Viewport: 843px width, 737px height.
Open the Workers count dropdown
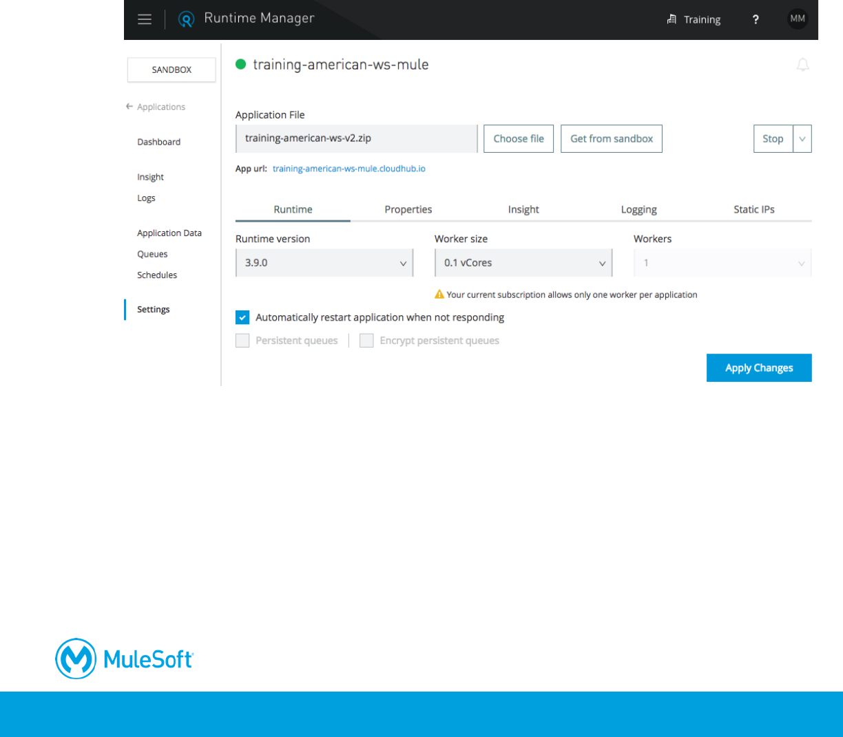pyautogui.click(x=722, y=263)
